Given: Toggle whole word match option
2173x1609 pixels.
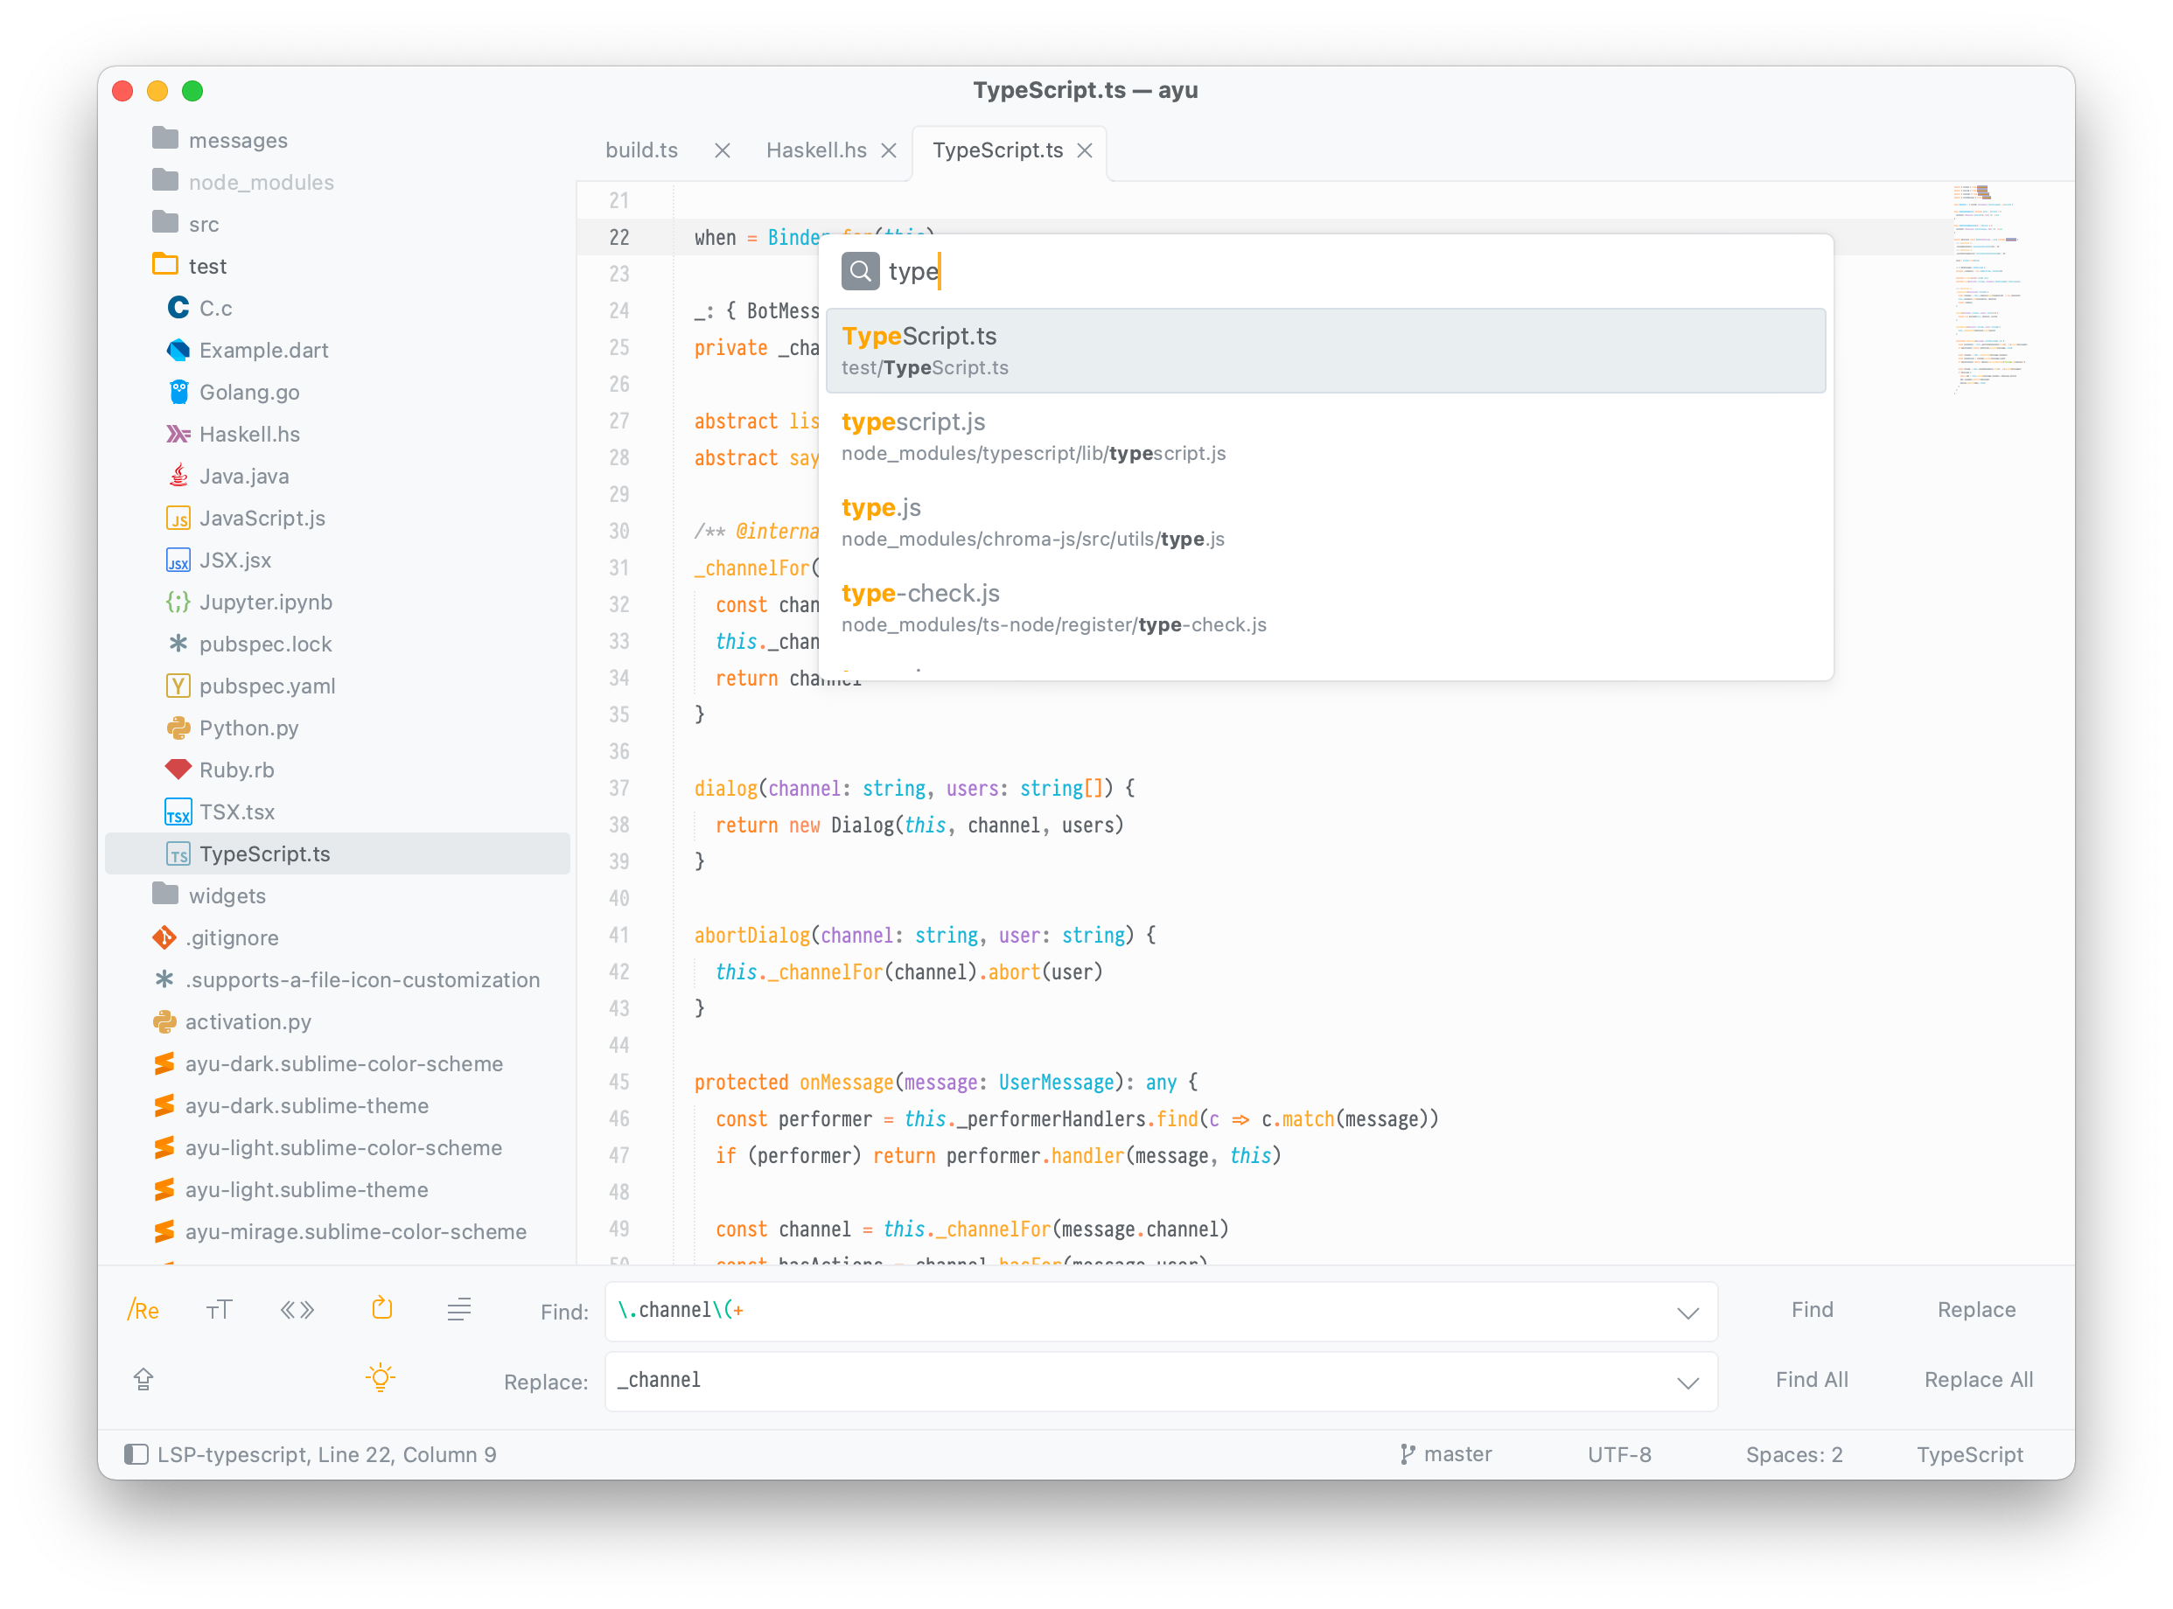Looking at the screenshot, I should [x=297, y=1310].
